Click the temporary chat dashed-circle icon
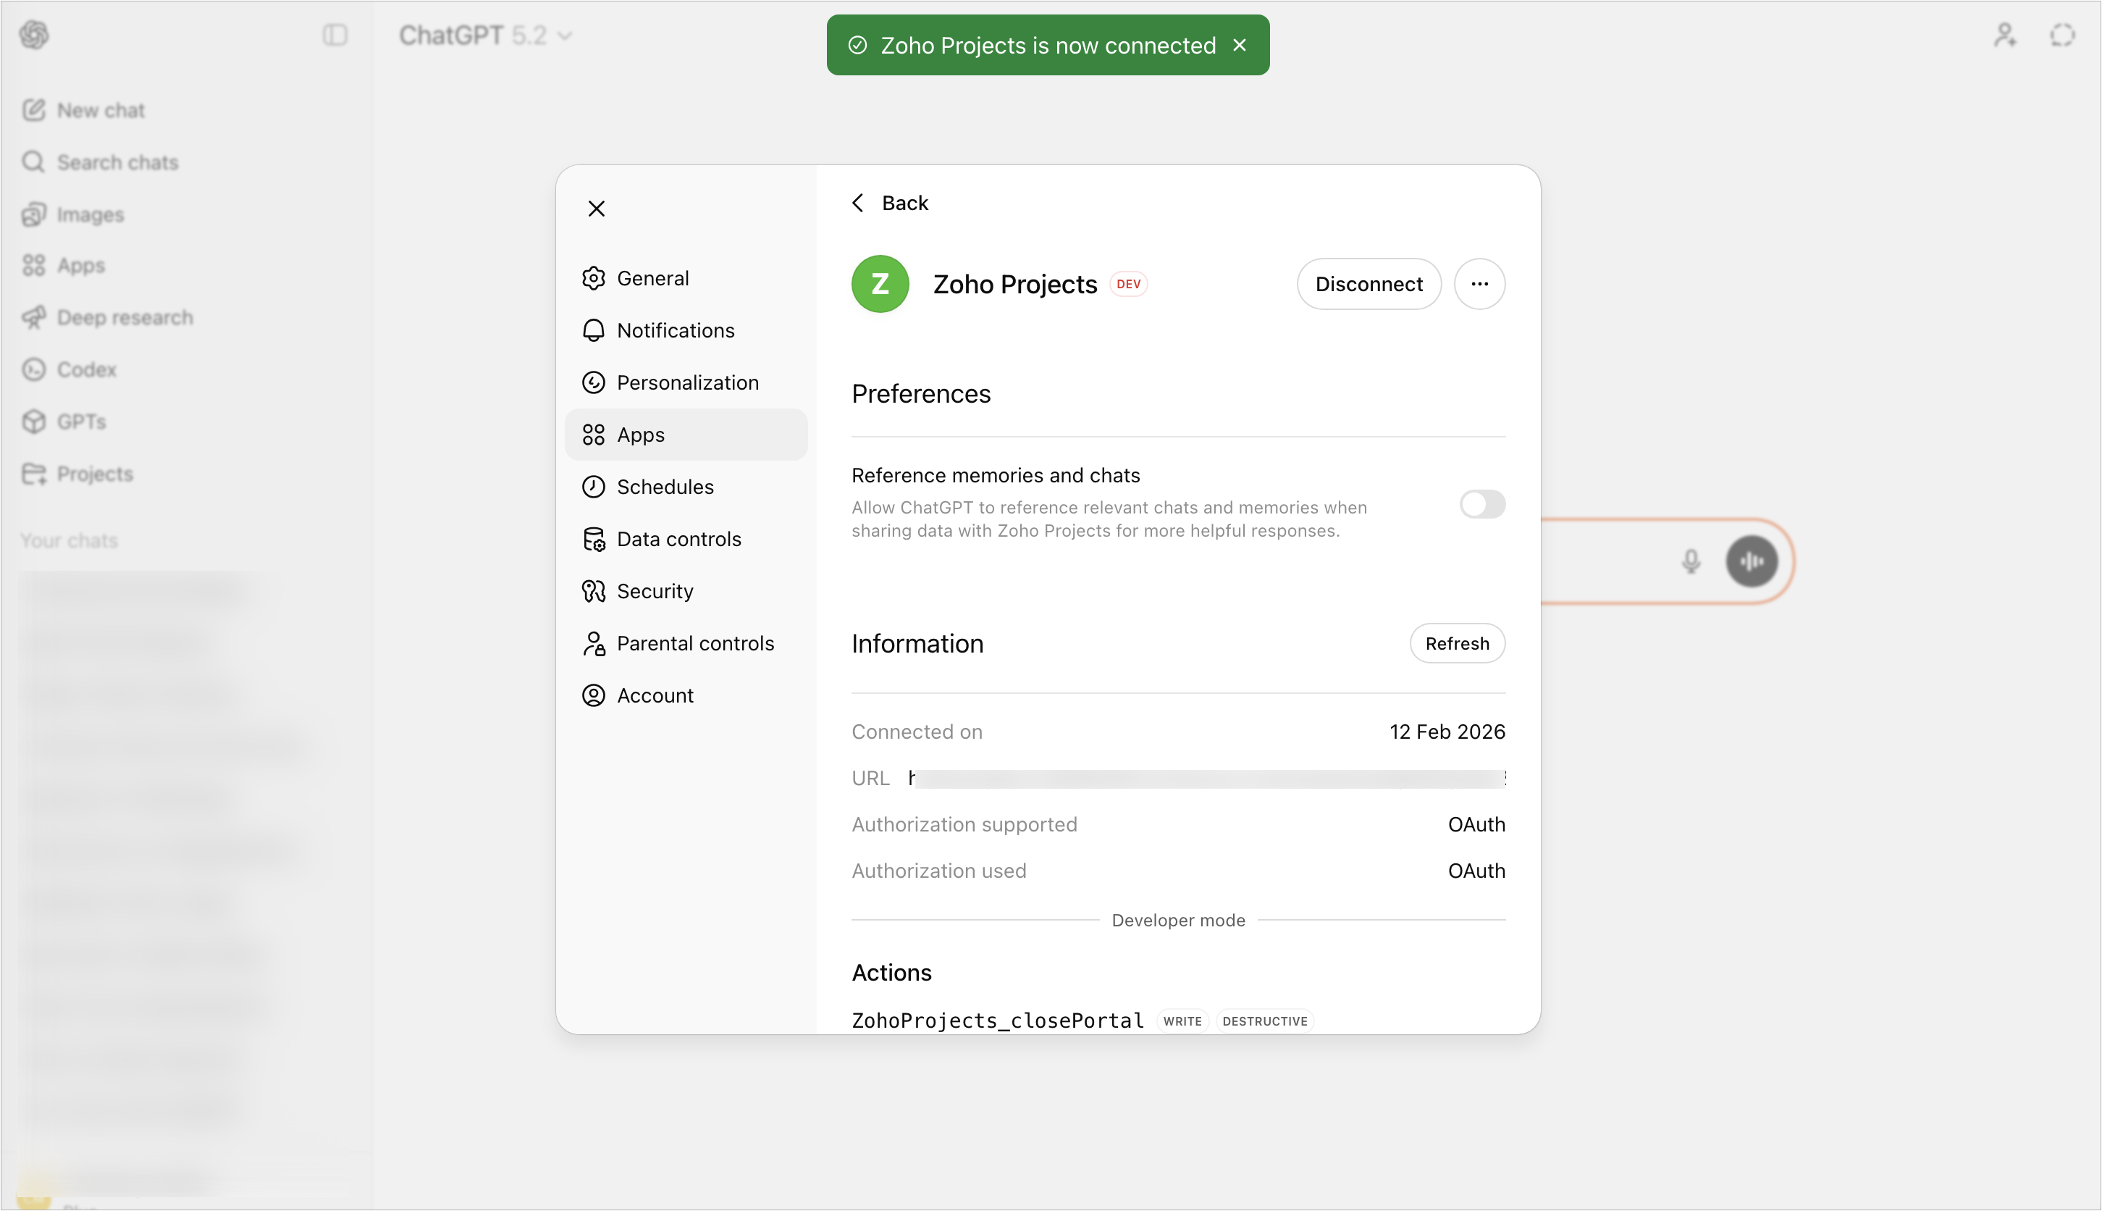 click(x=2062, y=35)
